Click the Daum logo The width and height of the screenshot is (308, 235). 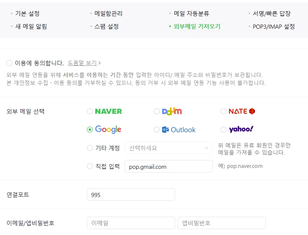click(x=172, y=111)
